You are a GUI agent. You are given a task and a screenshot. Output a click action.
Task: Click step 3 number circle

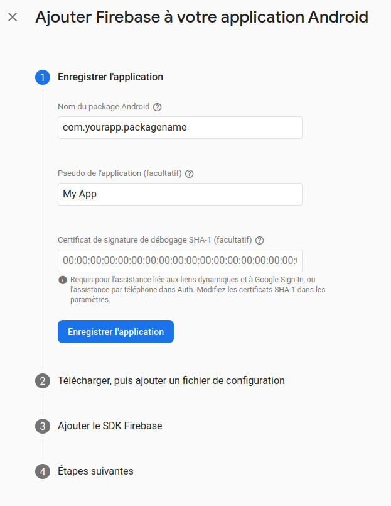tap(43, 426)
